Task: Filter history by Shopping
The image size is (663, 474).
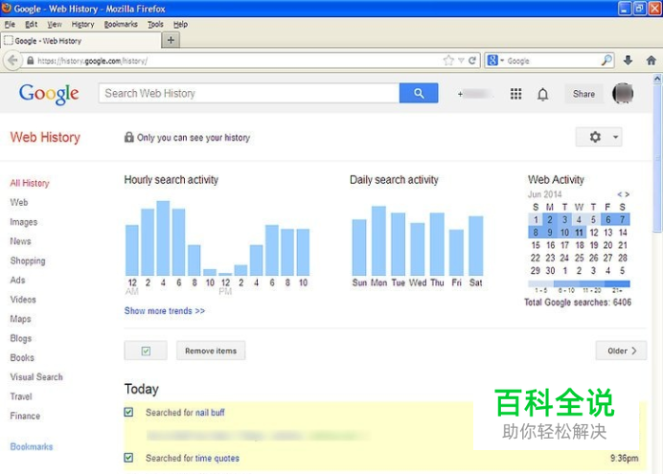Action: click(x=28, y=260)
